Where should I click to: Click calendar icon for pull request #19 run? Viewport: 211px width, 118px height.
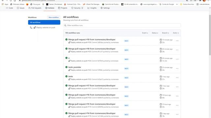[x=161, y=40]
